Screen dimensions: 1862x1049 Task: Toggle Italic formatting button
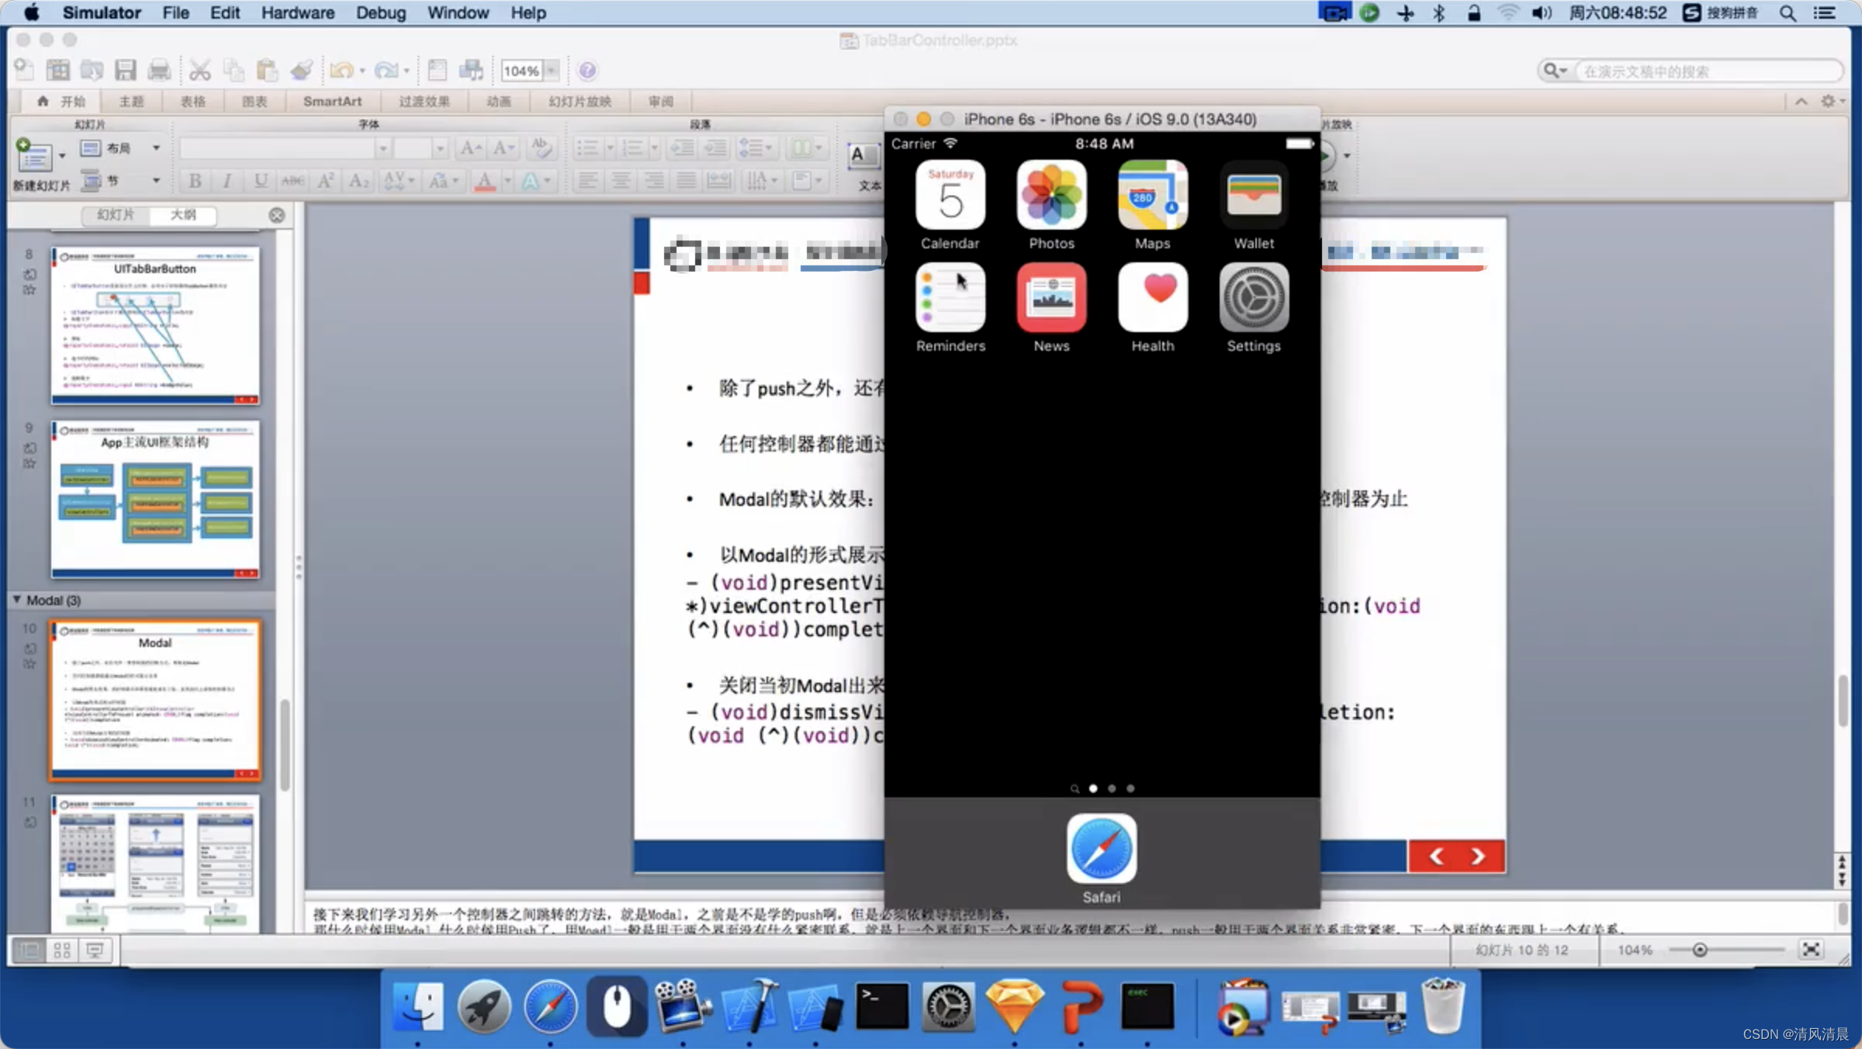(227, 181)
